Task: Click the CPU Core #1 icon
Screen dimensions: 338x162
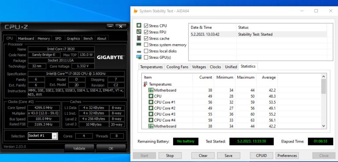Action: click(151, 102)
